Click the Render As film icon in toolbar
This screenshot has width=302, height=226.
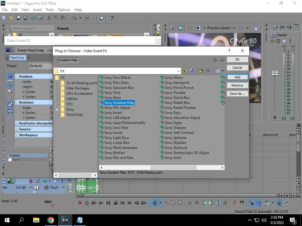33,18
